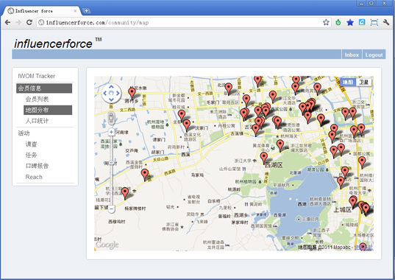Open the wrench settings menu
Screen dimensions: 395x280
[386, 22]
